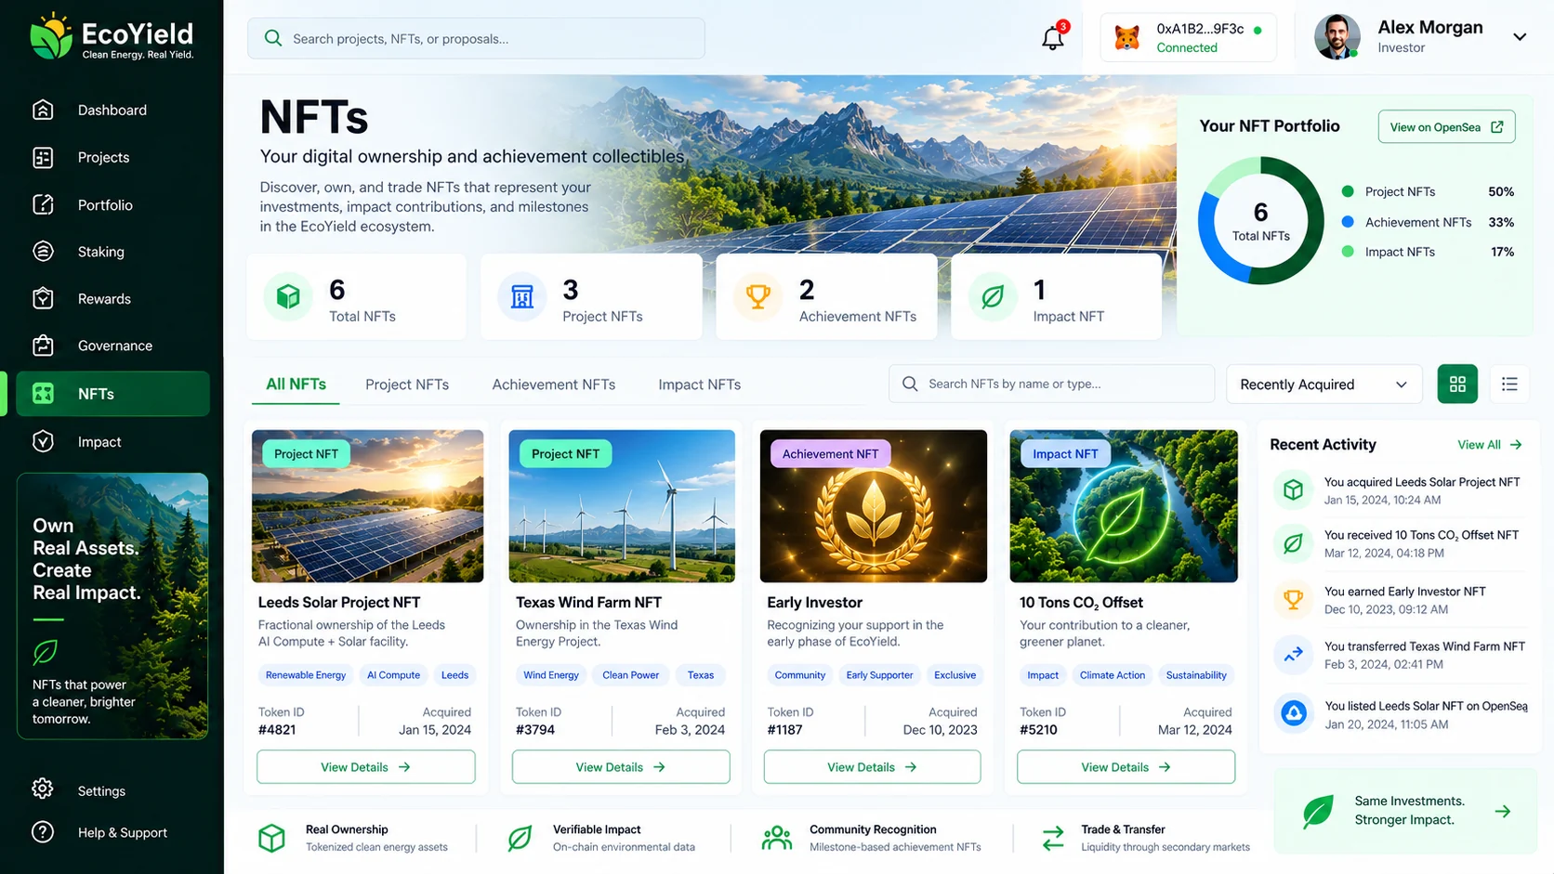View Details of Early Investor NFT
The width and height of the screenshot is (1554, 874).
872,767
